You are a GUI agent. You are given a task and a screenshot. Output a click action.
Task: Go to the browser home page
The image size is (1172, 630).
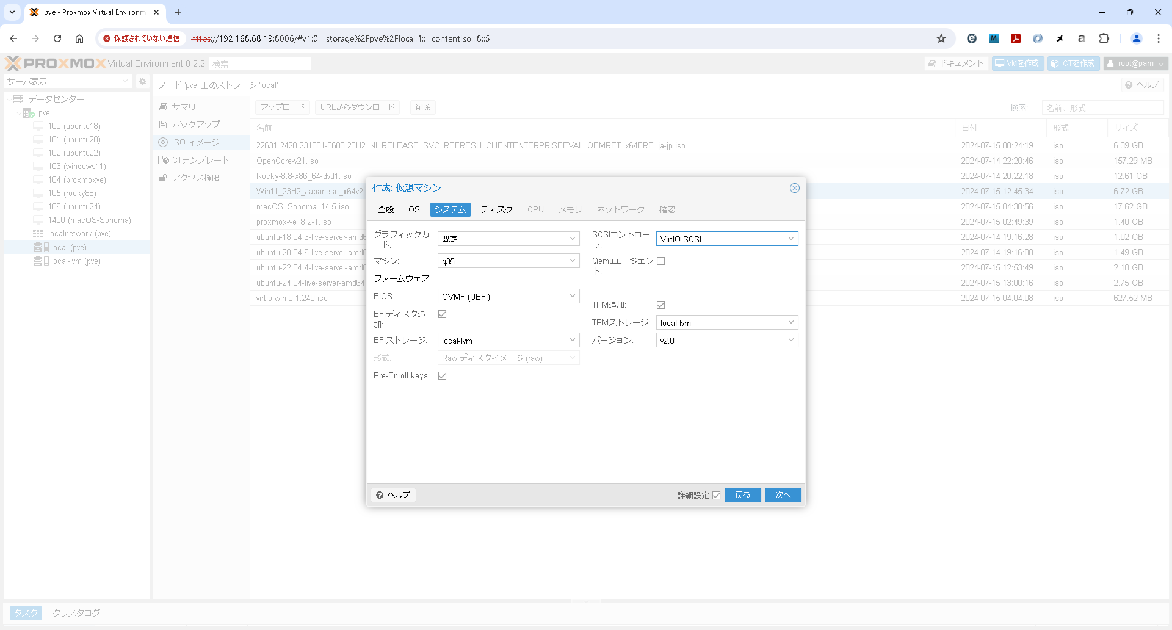tap(79, 38)
